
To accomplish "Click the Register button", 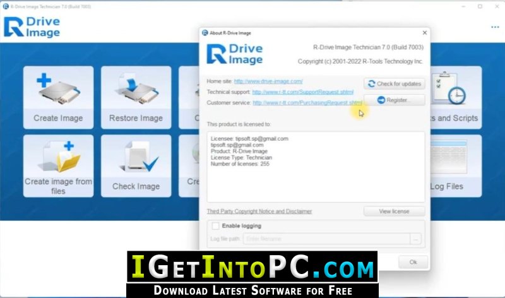I will (x=394, y=100).
